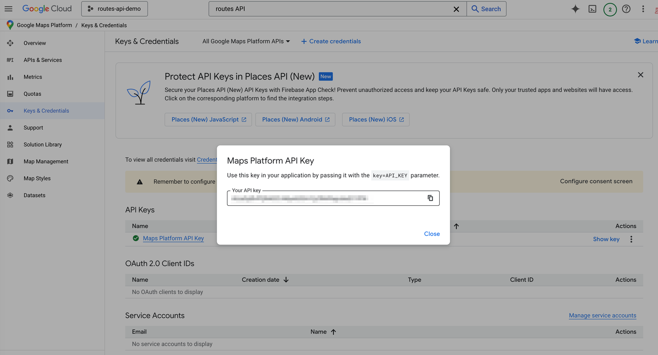The width and height of the screenshot is (658, 355).
Task: Activate Cloud Shell terminal icon
Action: pos(592,9)
